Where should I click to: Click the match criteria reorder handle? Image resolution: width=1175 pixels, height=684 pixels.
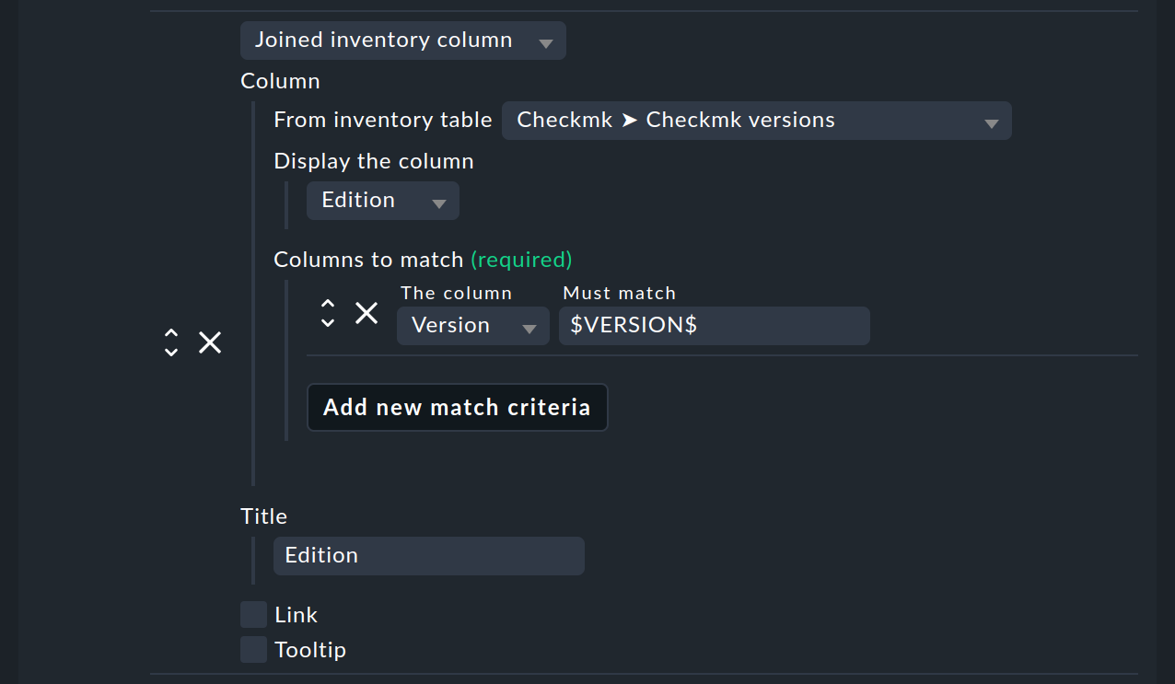[x=327, y=313]
